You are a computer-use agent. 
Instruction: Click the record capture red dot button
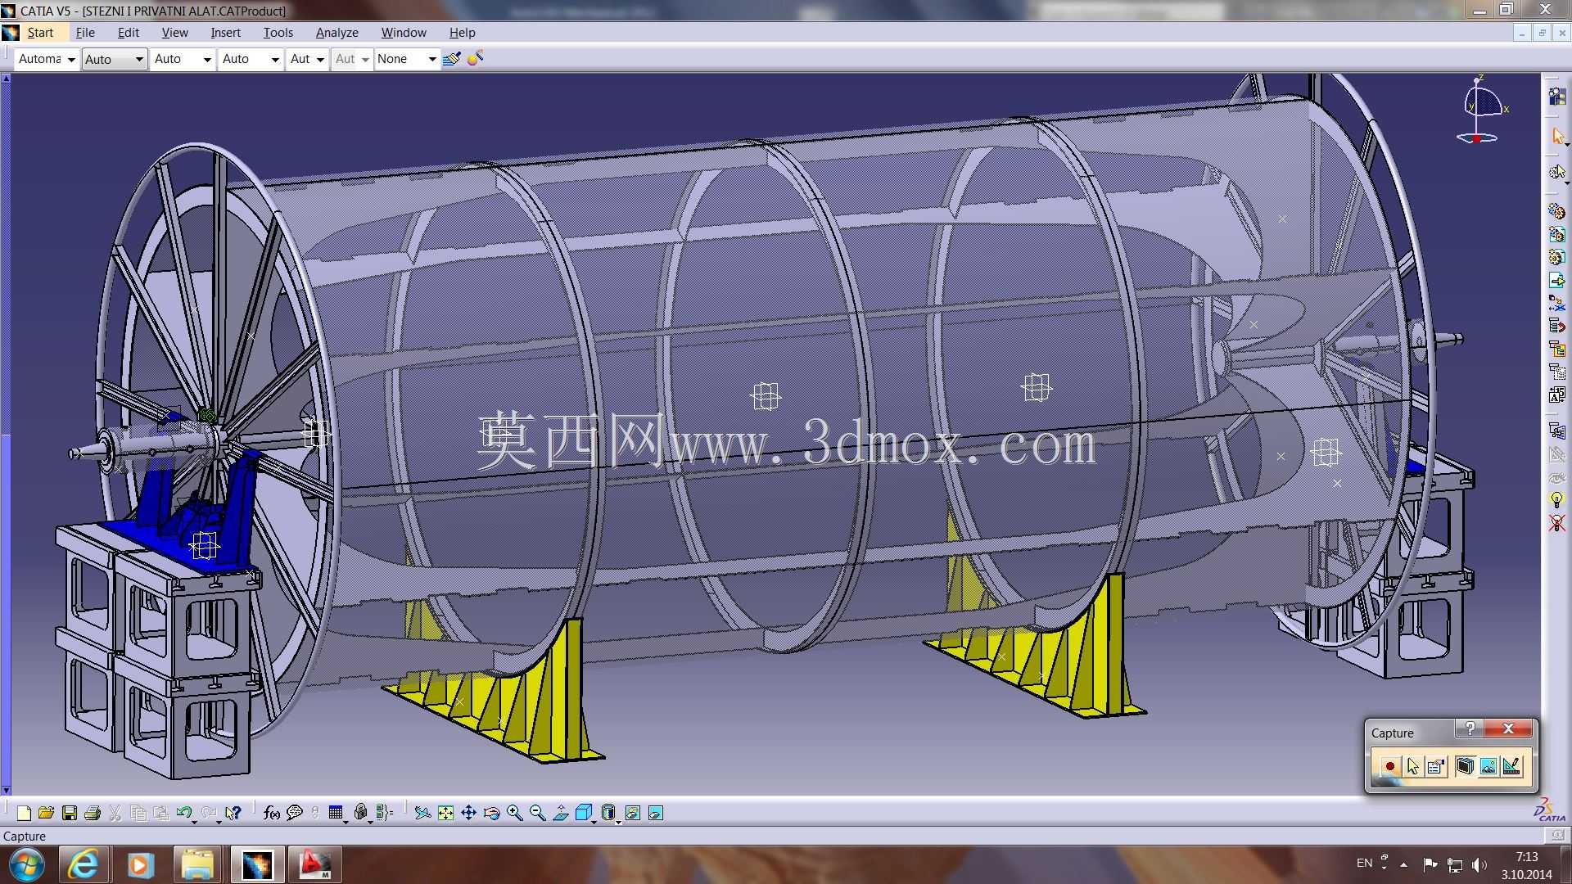tap(1389, 767)
